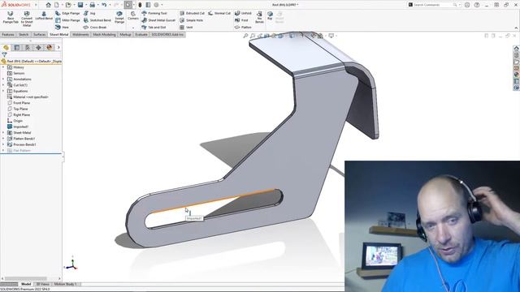Show more manager tabs arrow
Image resolution: width=520 pixels, height=292 pixels.
click(x=58, y=48)
